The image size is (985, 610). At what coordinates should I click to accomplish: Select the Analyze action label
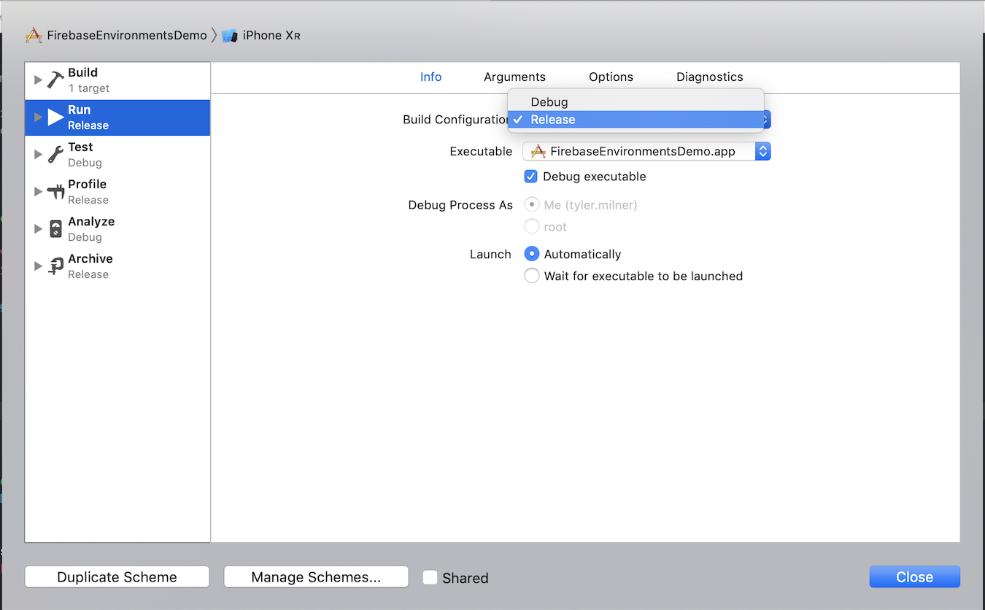(x=91, y=221)
